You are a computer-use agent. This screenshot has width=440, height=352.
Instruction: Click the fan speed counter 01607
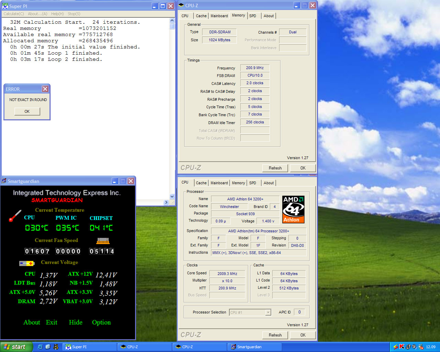37,251
